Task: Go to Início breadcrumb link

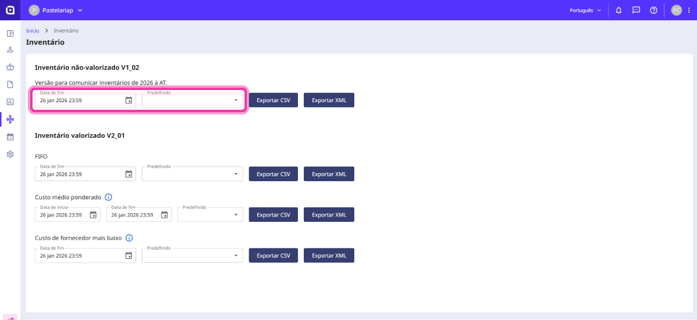Action: pyautogui.click(x=33, y=31)
